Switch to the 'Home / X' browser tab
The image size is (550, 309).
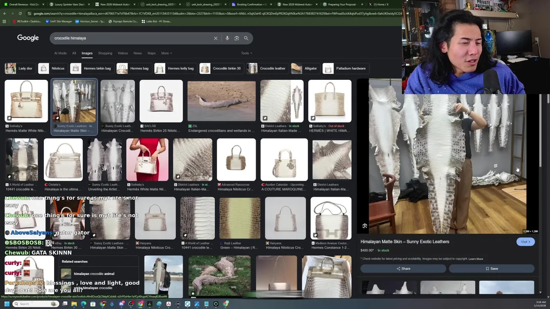[x=380, y=4]
